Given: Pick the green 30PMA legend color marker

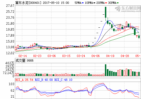Looking at the screenshot, I should click(118, 3).
